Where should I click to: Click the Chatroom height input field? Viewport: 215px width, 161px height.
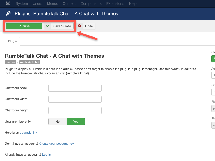pos(75,110)
